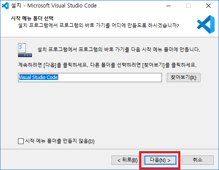Click '다음 시작 메뉴 폴더에 만듭니다' description text
The width and height of the screenshot is (219, 170).
[165, 50]
